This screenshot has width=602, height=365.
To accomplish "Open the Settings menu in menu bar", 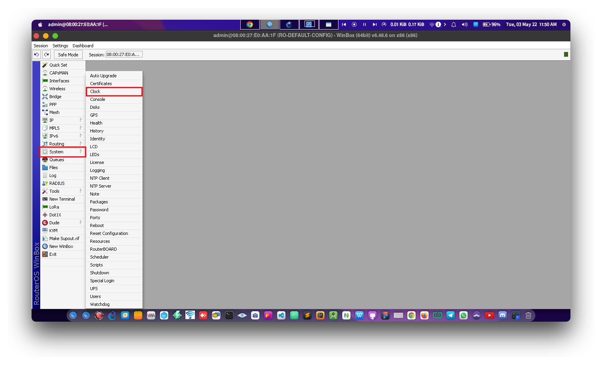I will pos(60,46).
